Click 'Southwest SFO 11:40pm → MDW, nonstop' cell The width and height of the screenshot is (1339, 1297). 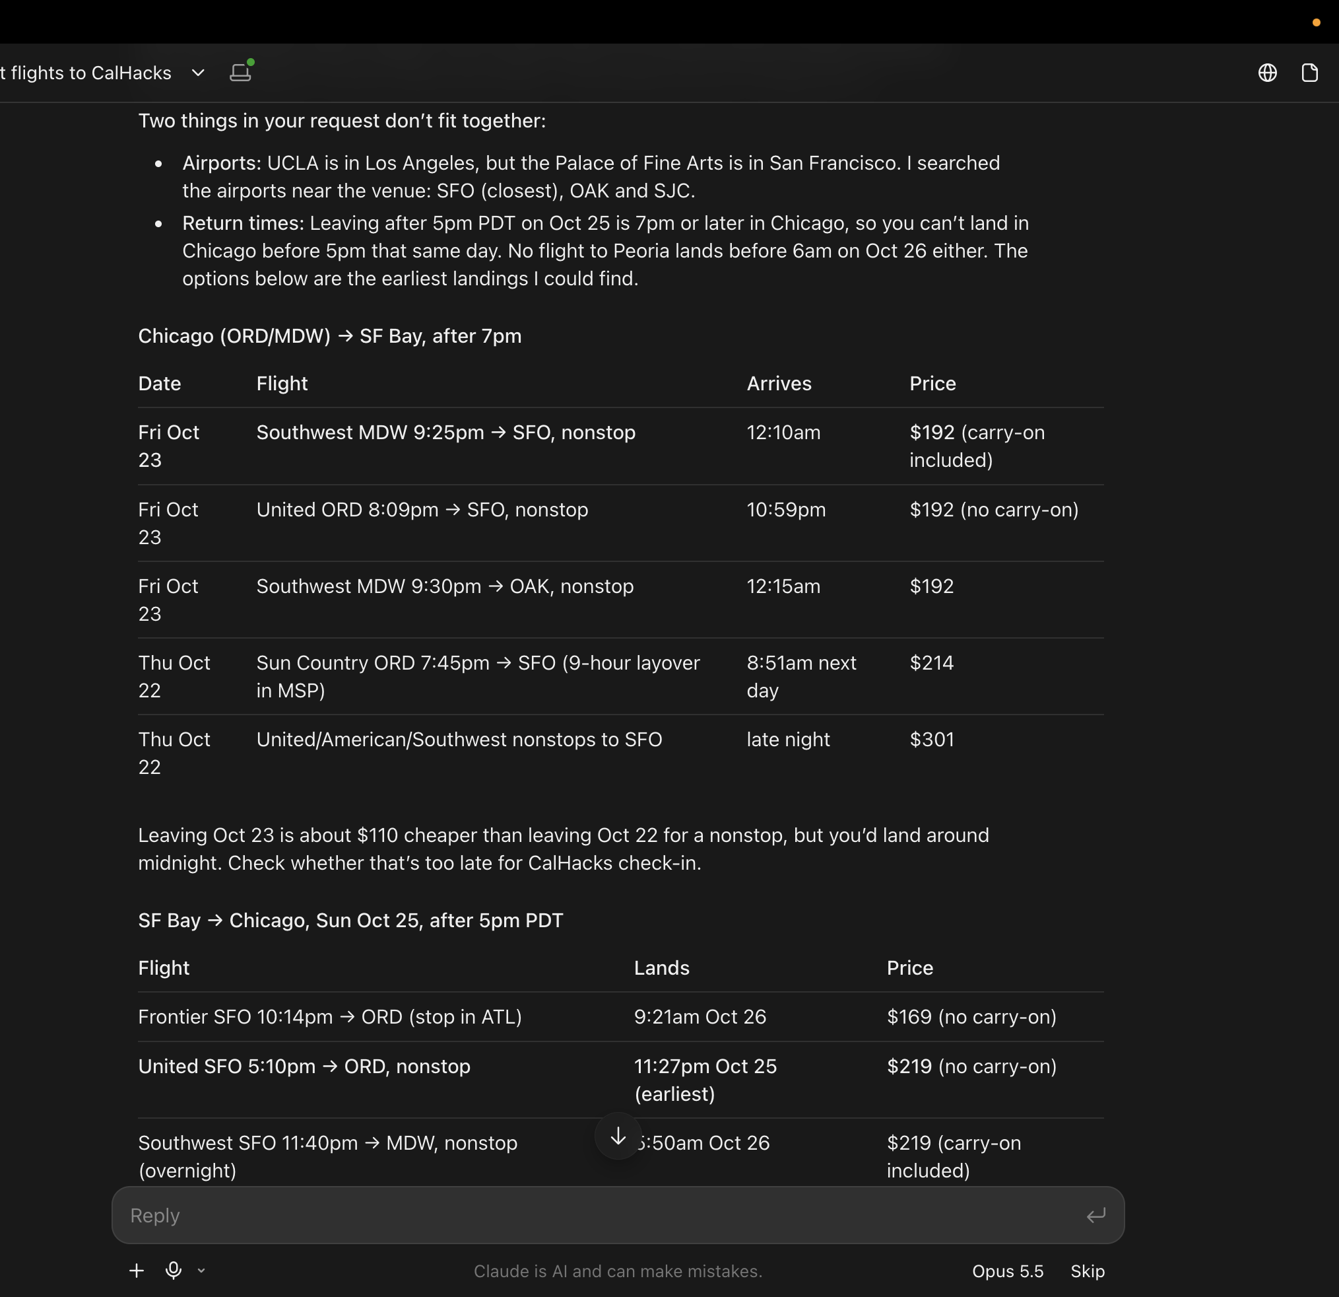(327, 1156)
